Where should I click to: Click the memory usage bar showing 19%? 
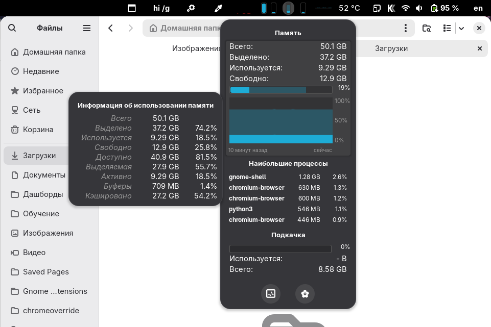point(281,90)
